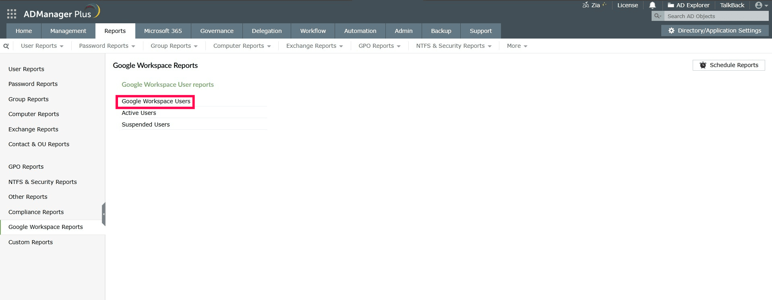
Task: Select Custom Reports in sidebar
Action: pos(31,242)
